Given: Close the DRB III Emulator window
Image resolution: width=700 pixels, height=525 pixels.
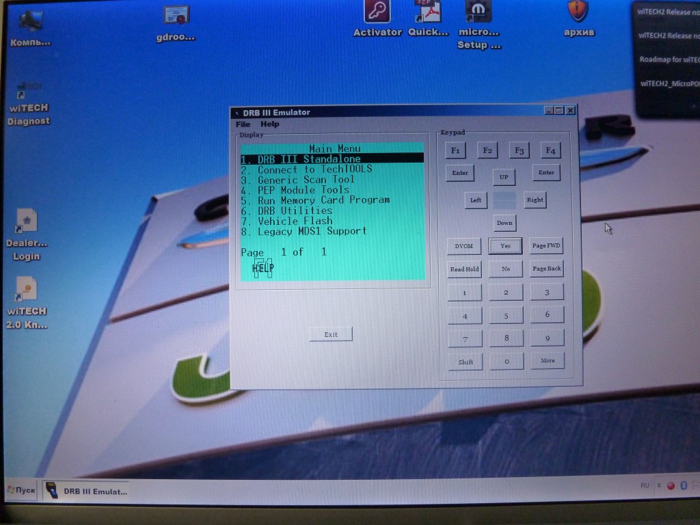Looking at the screenshot, I should coord(570,110).
